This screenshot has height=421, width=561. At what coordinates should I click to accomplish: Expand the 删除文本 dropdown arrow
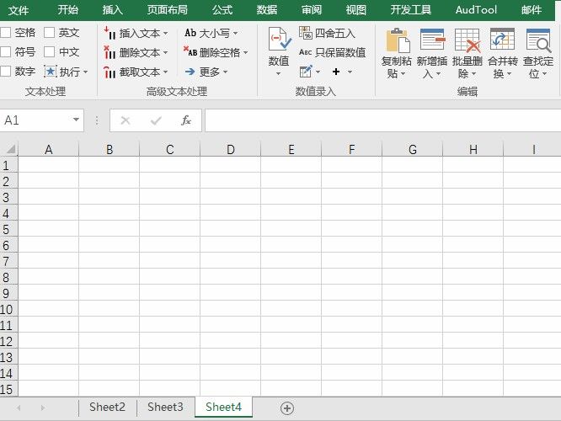tap(166, 53)
